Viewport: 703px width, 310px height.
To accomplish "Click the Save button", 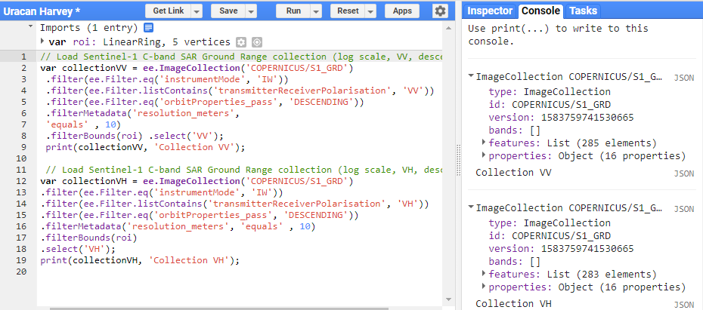I will [228, 11].
